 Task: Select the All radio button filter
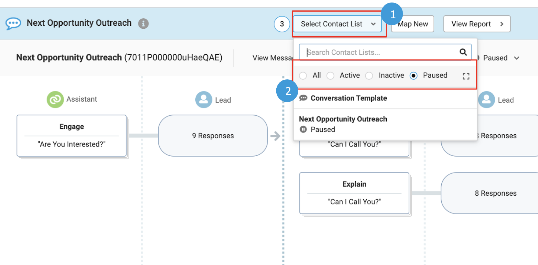tap(303, 76)
